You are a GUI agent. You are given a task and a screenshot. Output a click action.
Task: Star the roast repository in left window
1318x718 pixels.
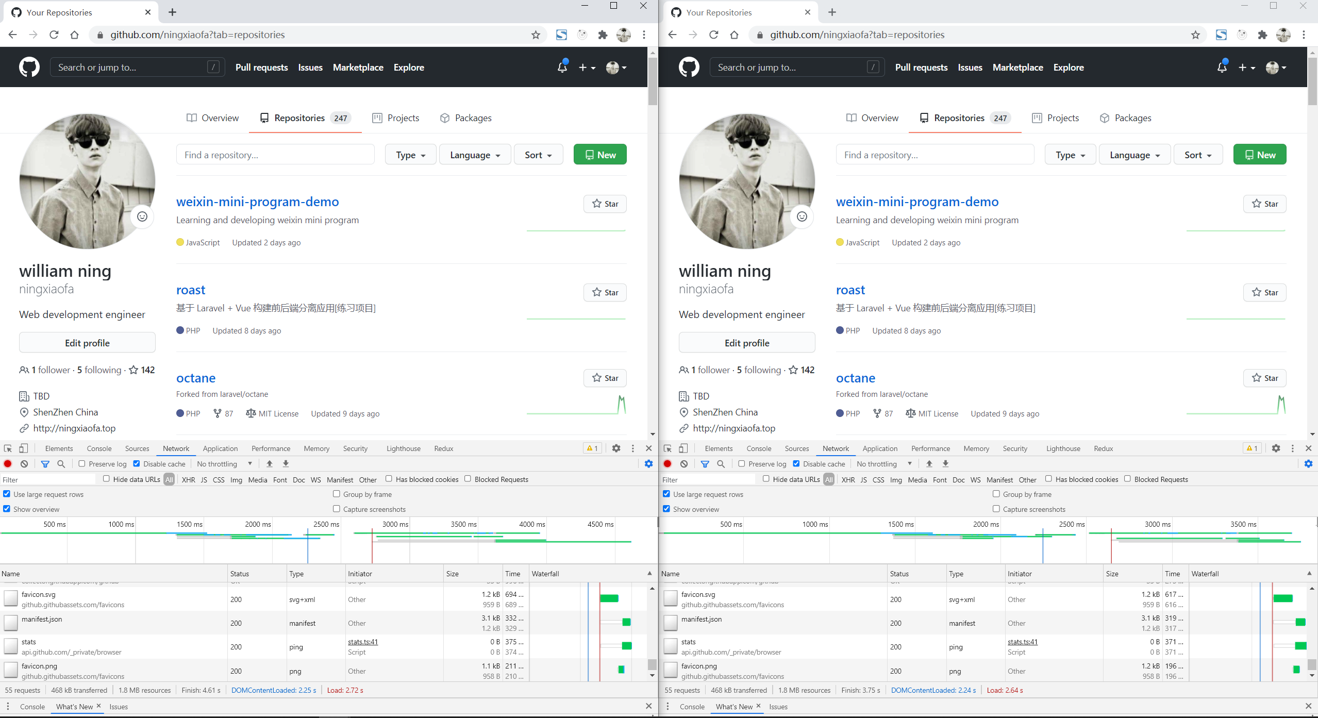pos(605,292)
